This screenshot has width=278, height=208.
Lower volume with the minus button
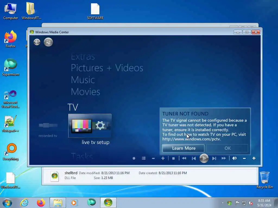244,158
